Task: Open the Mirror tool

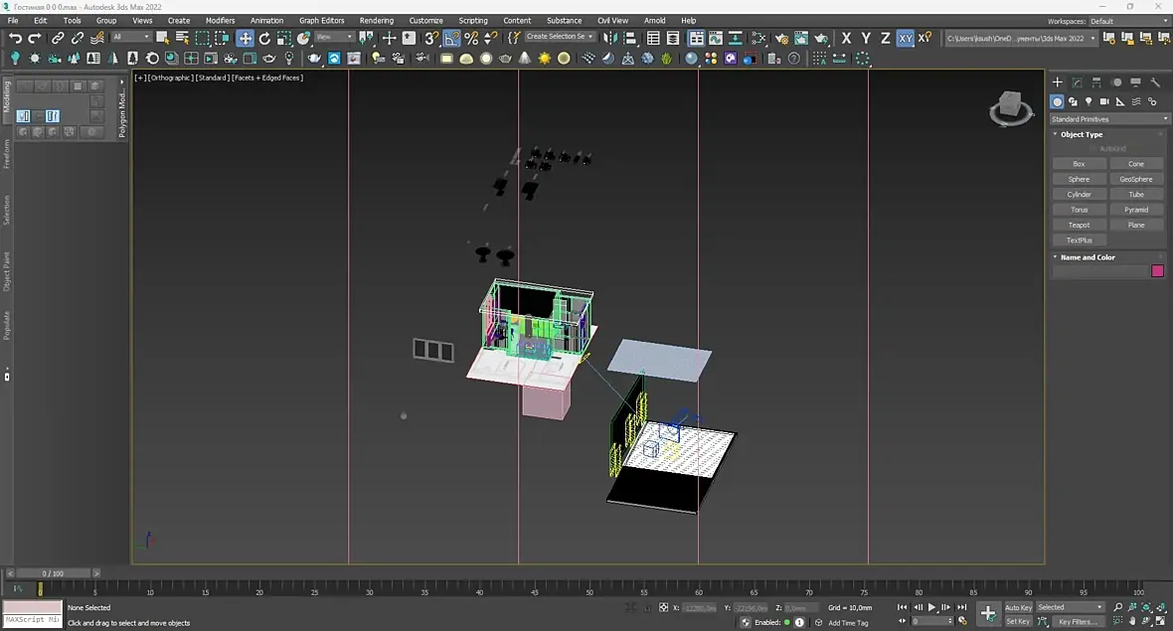Action: tap(610, 38)
